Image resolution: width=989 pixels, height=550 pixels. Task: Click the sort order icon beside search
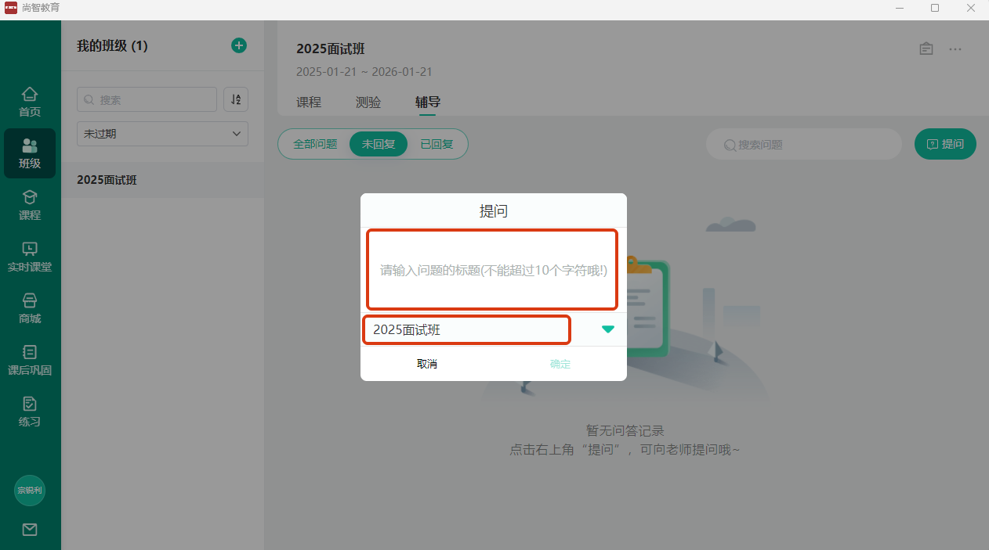(x=236, y=99)
